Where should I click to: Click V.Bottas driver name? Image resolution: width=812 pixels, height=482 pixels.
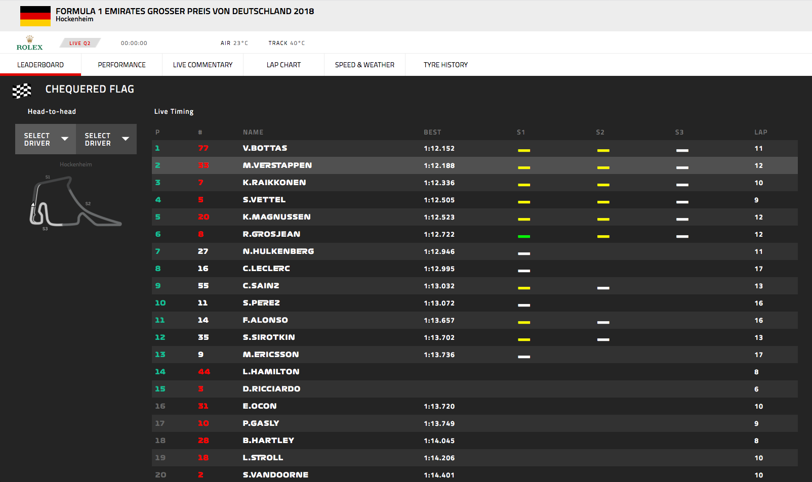pos(265,148)
